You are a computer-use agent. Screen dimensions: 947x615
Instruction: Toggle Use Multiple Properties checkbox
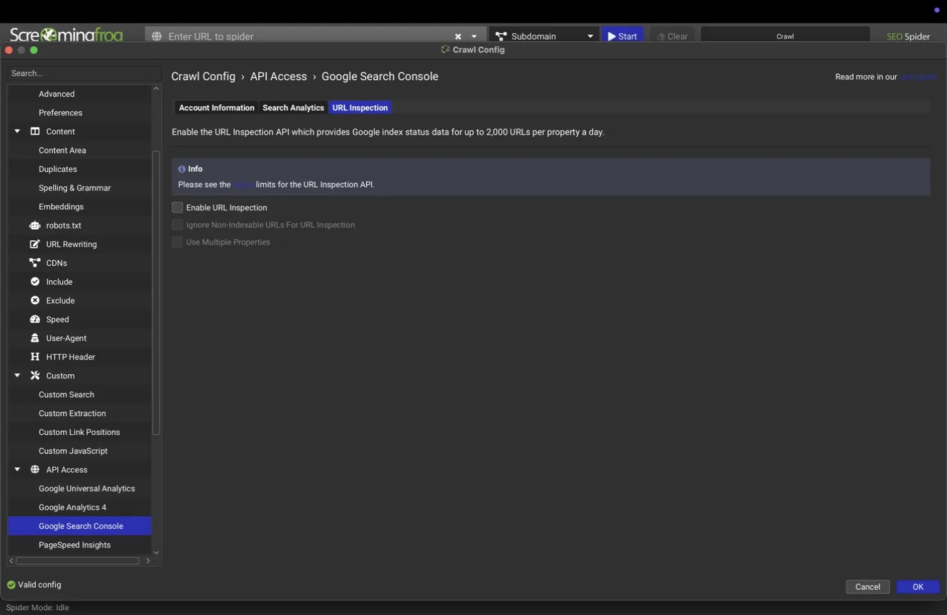tap(177, 242)
